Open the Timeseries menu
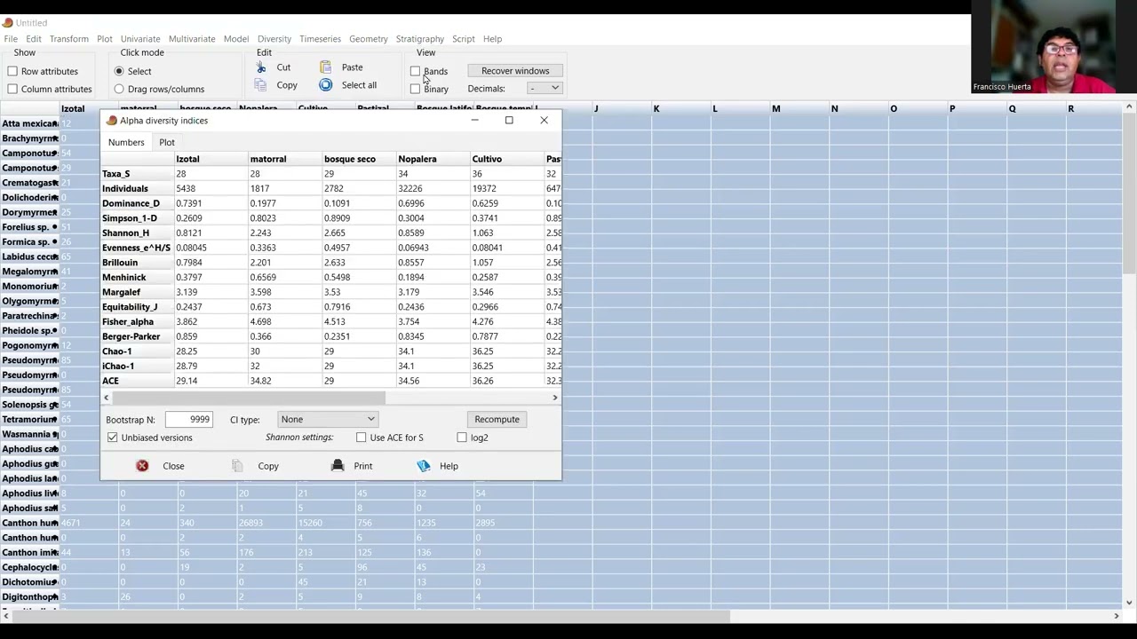 pos(320,39)
